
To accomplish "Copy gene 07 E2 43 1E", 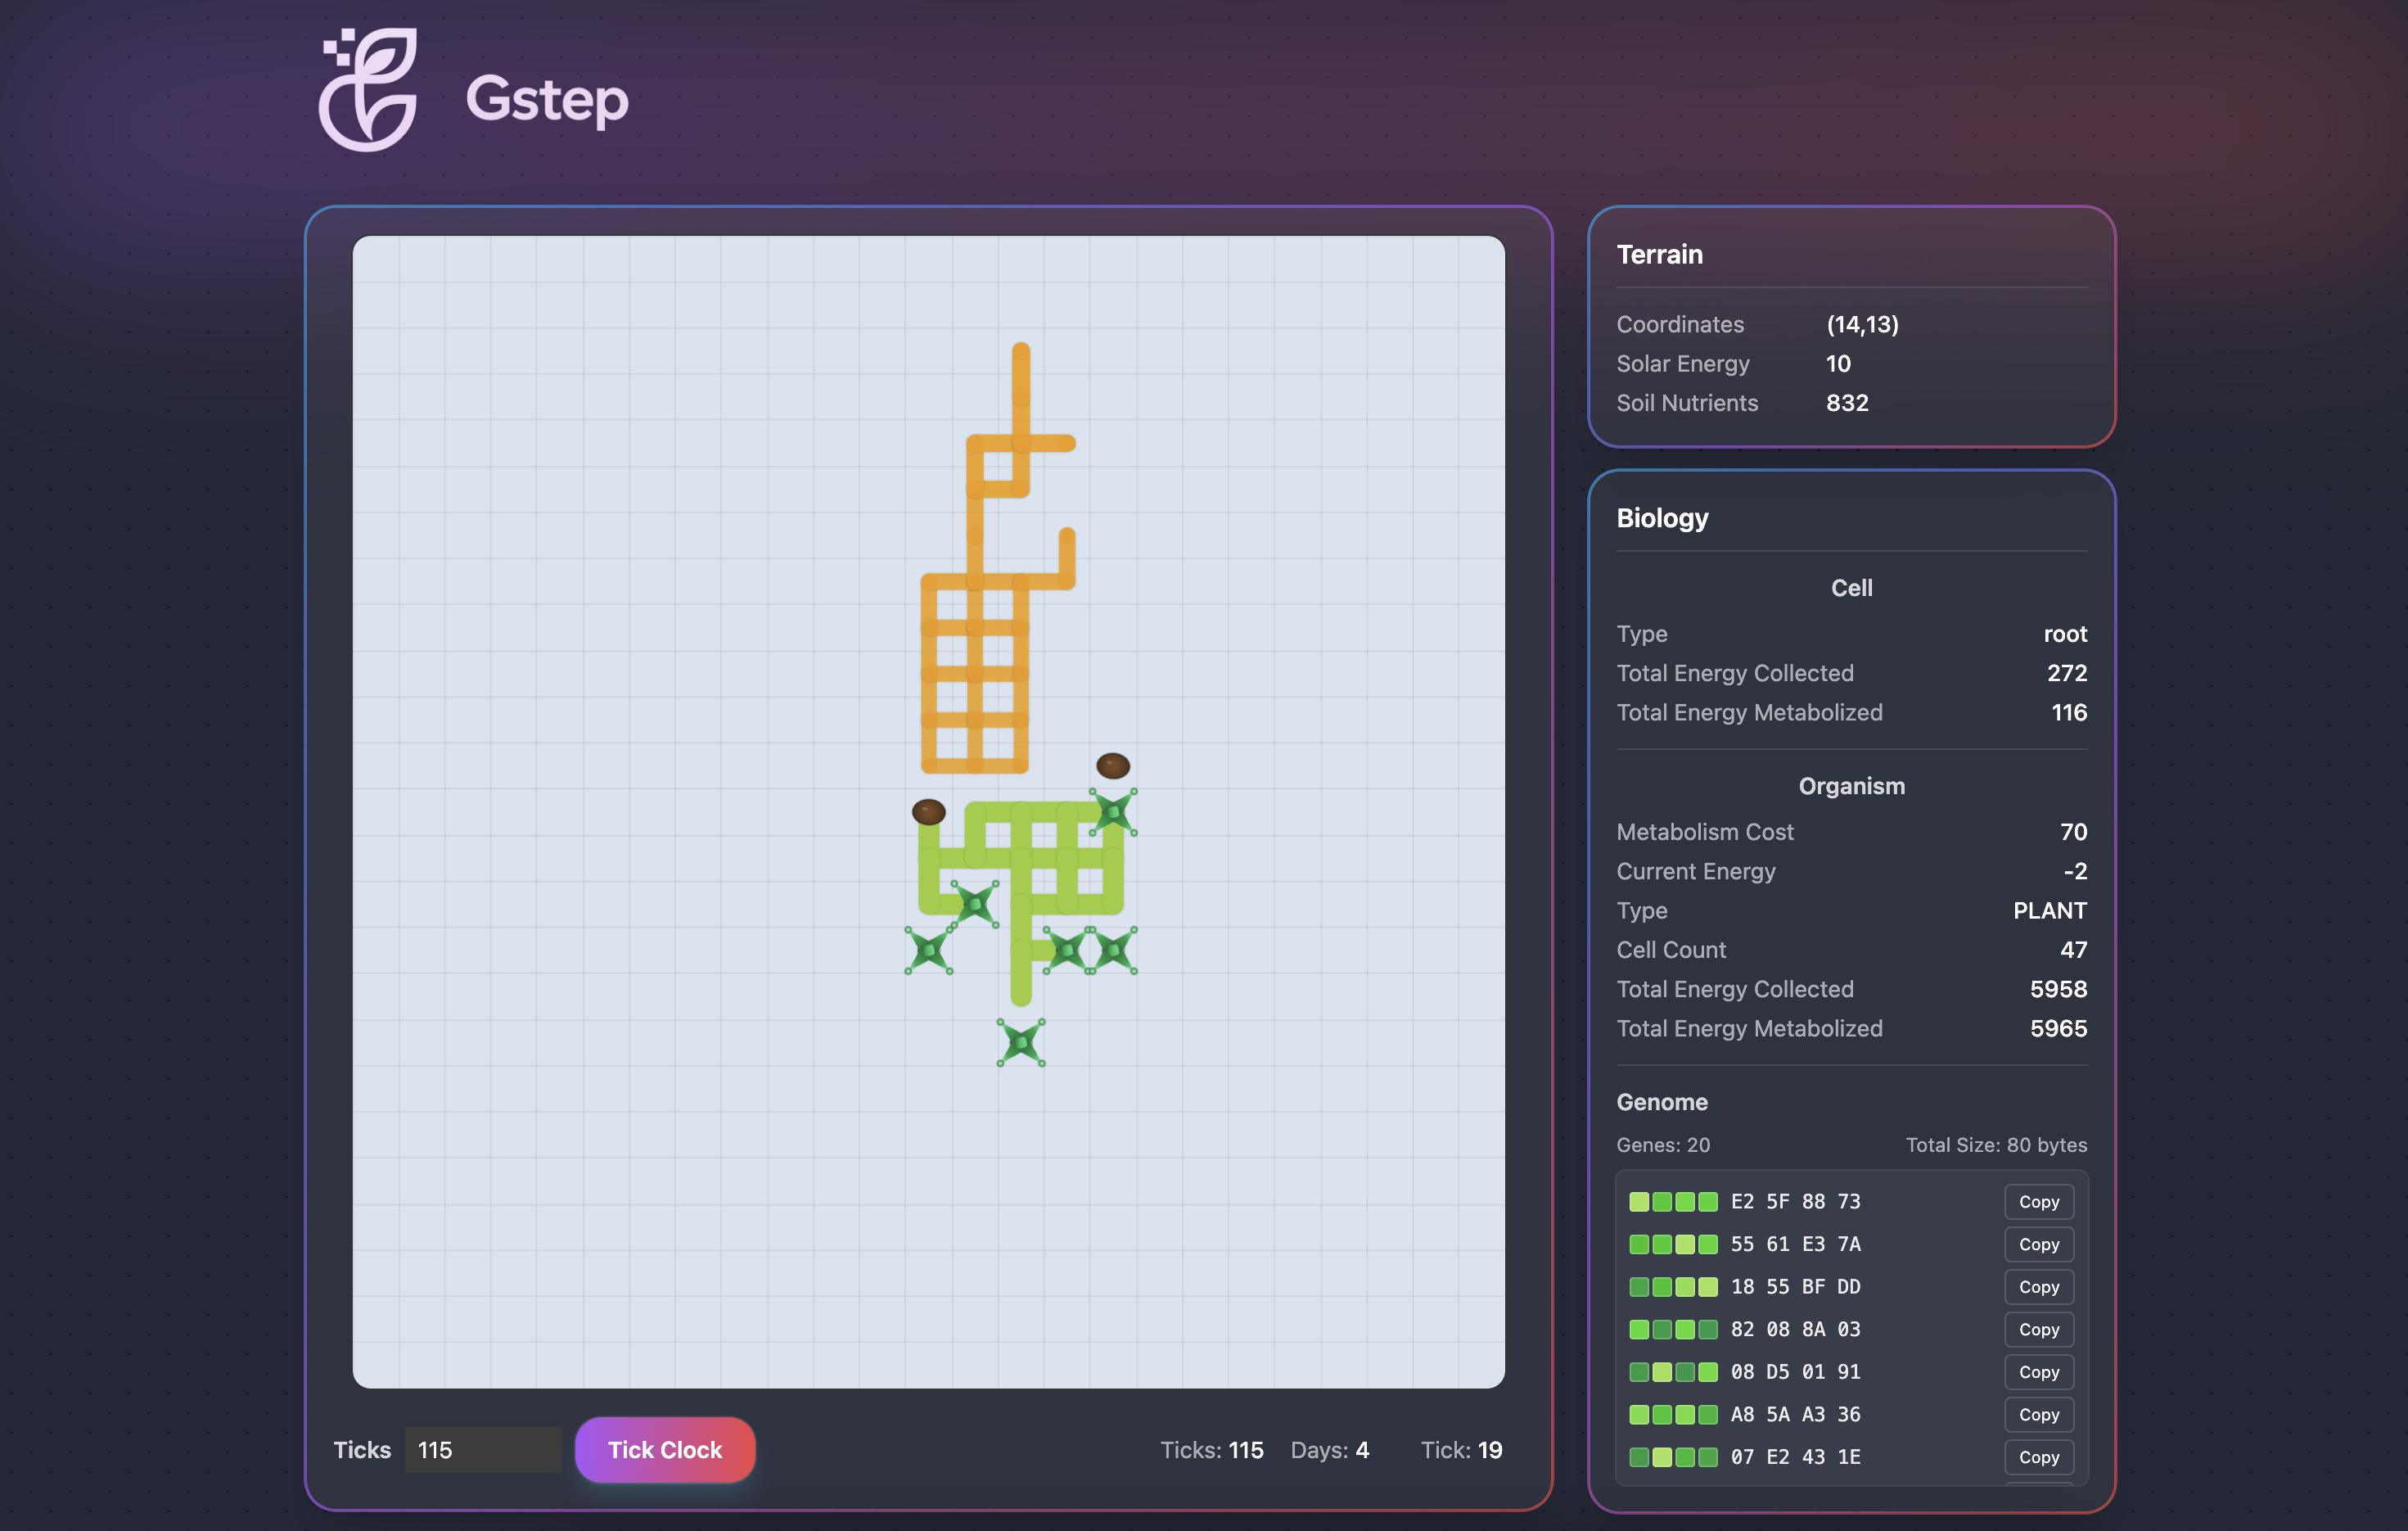I will pos(2038,1457).
